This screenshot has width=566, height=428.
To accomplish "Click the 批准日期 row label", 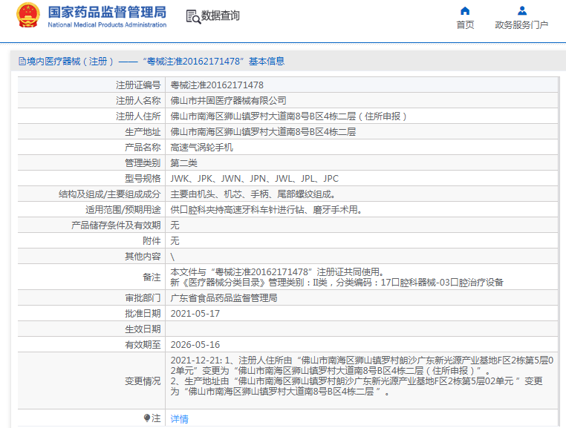I will pyautogui.click(x=143, y=314).
